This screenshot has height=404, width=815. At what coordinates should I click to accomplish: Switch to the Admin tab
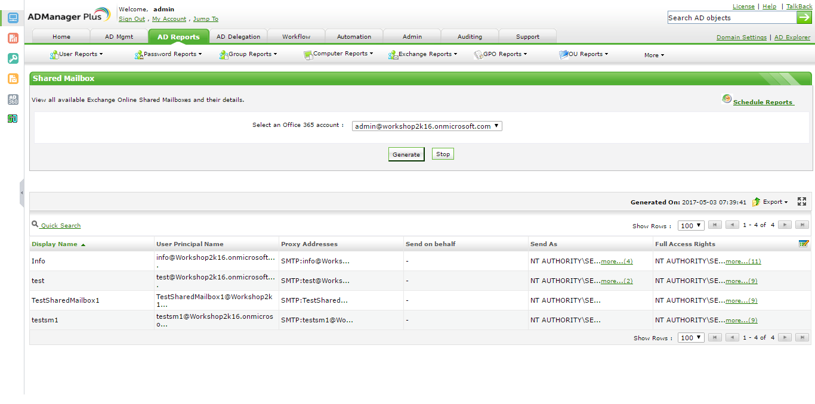pyautogui.click(x=412, y=36)
